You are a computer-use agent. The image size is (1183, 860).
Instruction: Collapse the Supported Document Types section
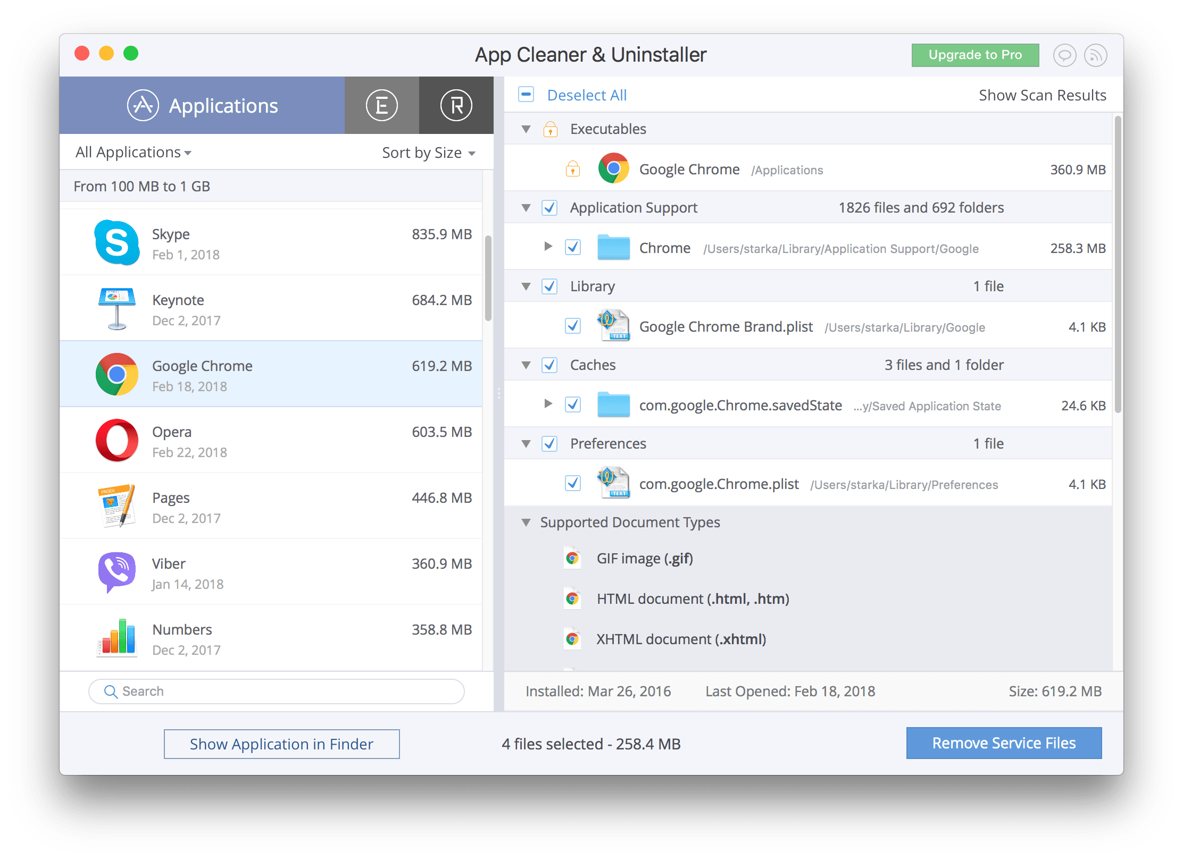click(x=526, y=522)
